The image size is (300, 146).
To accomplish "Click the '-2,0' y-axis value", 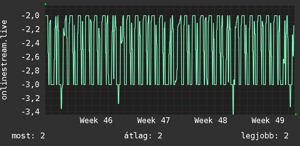I will click(31, 16).
